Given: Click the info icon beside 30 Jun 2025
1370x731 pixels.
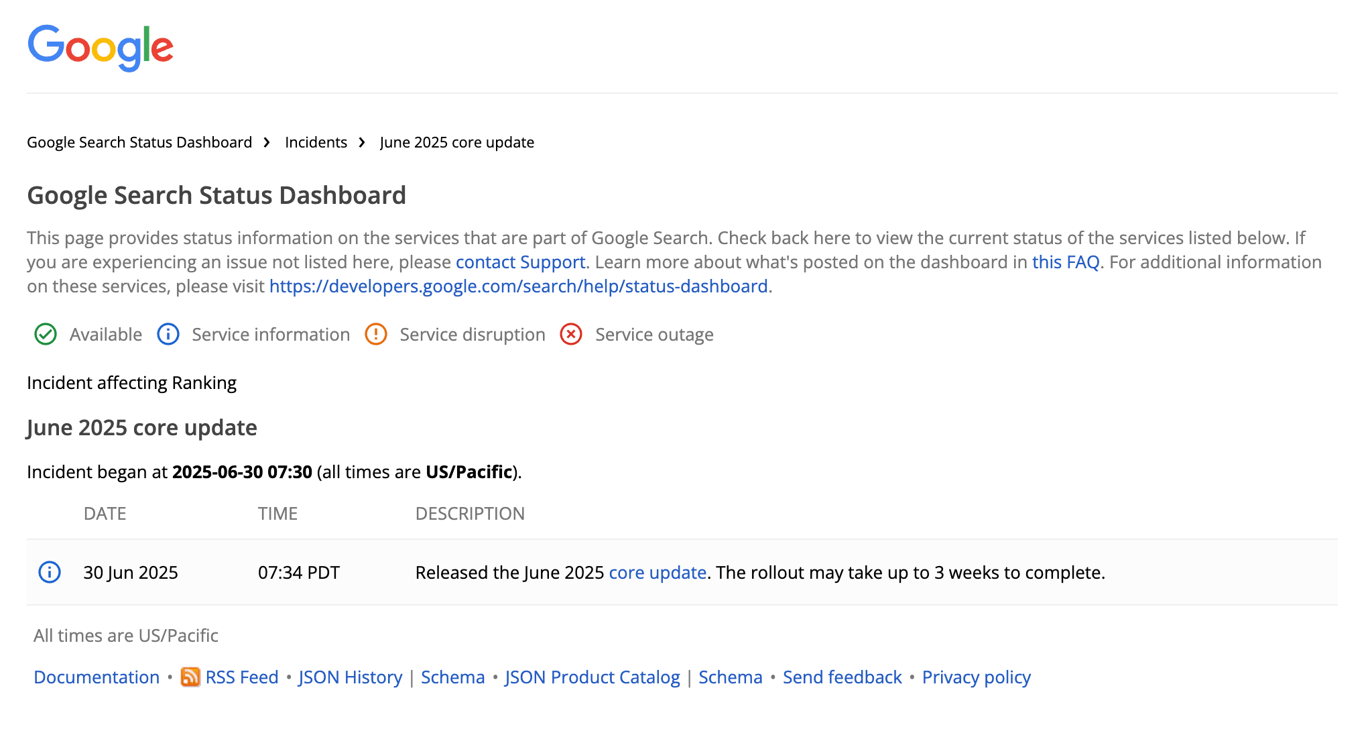Looking at the screenshot, I should pyautogui.click(x=49, y=572).
